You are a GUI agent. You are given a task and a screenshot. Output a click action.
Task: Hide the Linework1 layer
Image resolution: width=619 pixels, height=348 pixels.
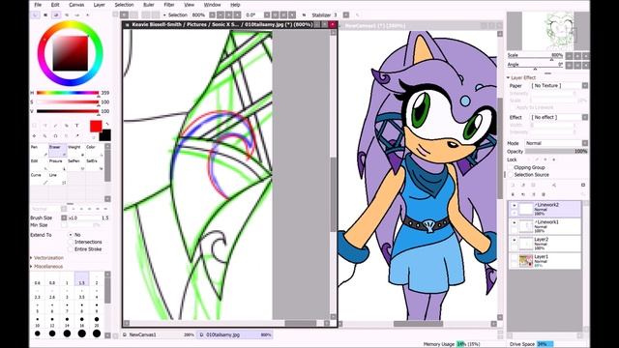point(514,223)
